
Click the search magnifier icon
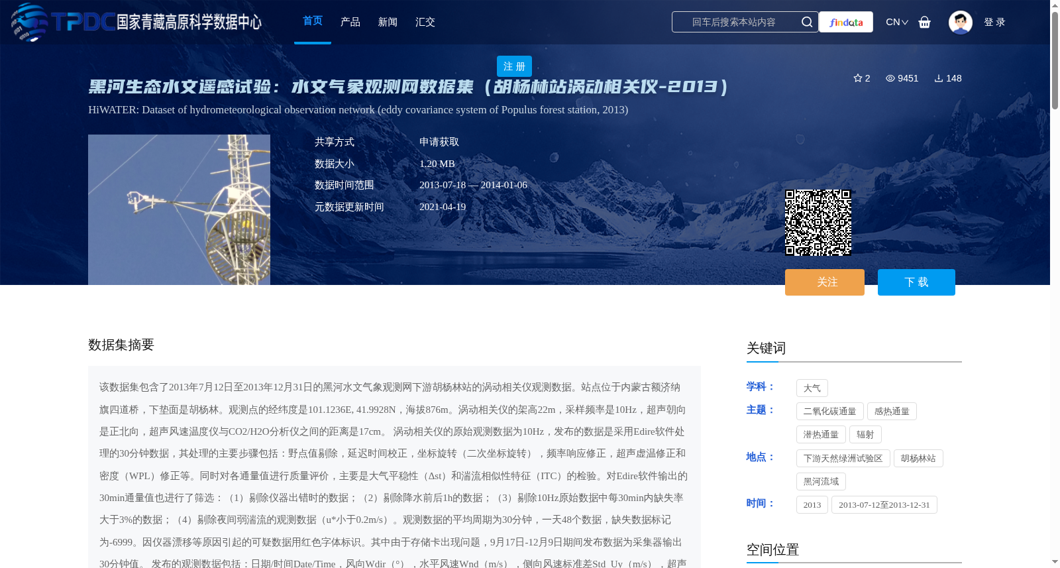tap(806, 22)
